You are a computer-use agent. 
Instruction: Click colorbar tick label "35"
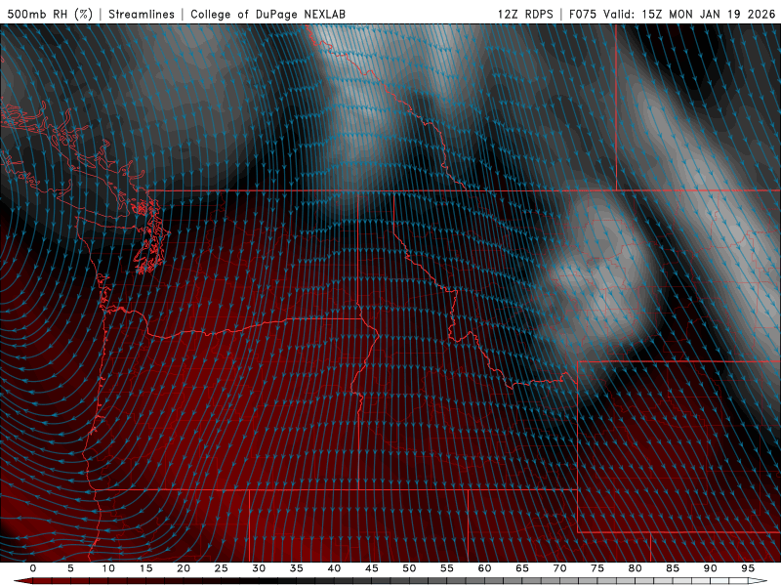(297, 568)
